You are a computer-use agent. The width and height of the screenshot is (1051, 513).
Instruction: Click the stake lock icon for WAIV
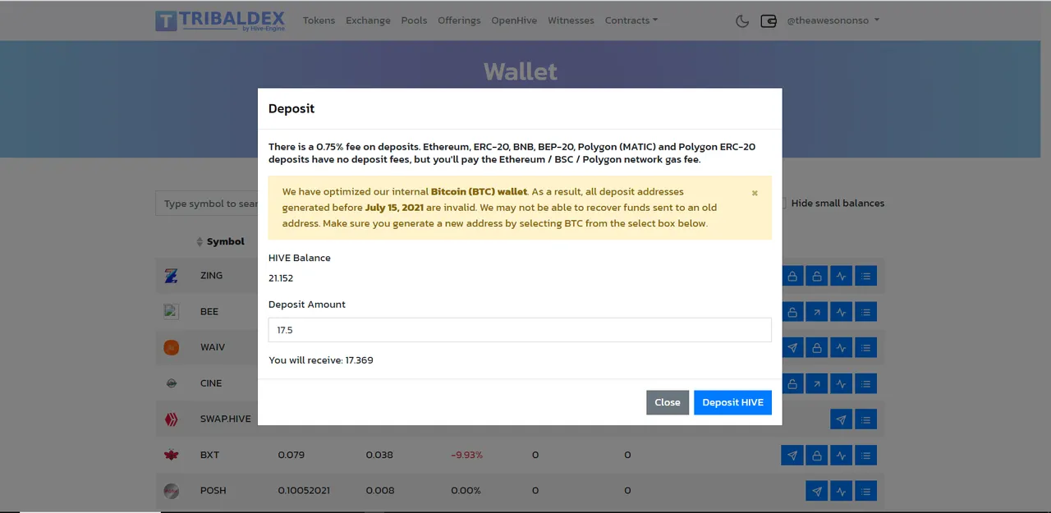[x=816, y=347]
